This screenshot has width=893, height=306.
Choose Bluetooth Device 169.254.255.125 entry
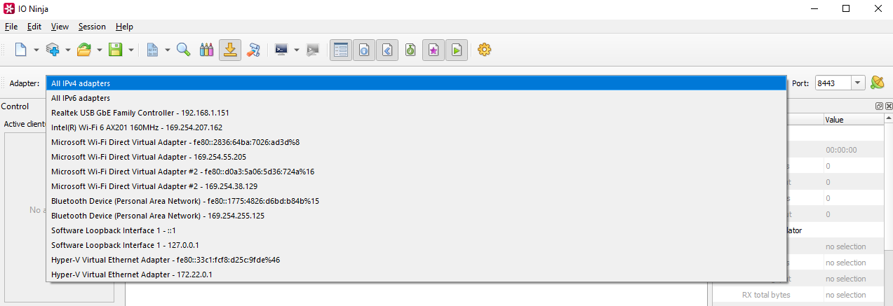(416, 216)
